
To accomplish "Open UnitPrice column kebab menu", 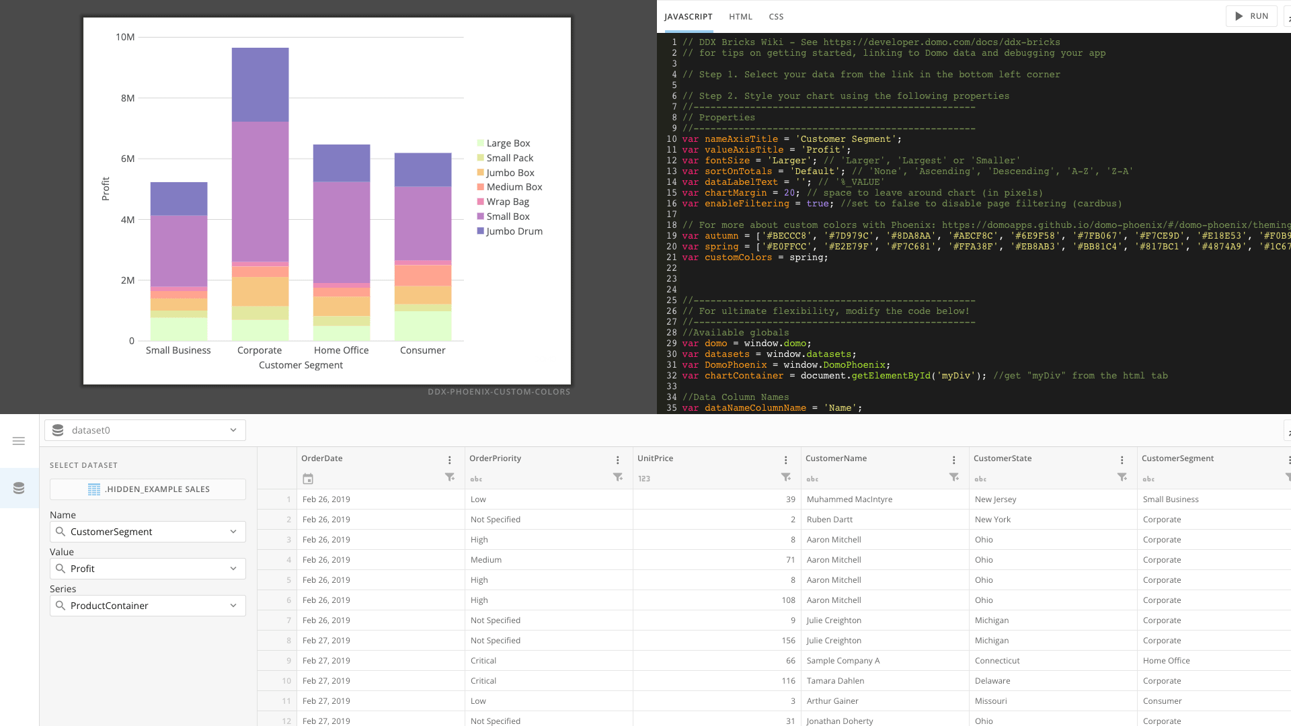I will tap(785, 460).
